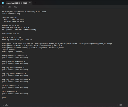
Task: Open the File menu
Action: pos(3,7)
